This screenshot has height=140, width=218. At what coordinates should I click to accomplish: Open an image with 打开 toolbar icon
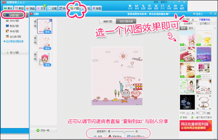coord(130,7)
